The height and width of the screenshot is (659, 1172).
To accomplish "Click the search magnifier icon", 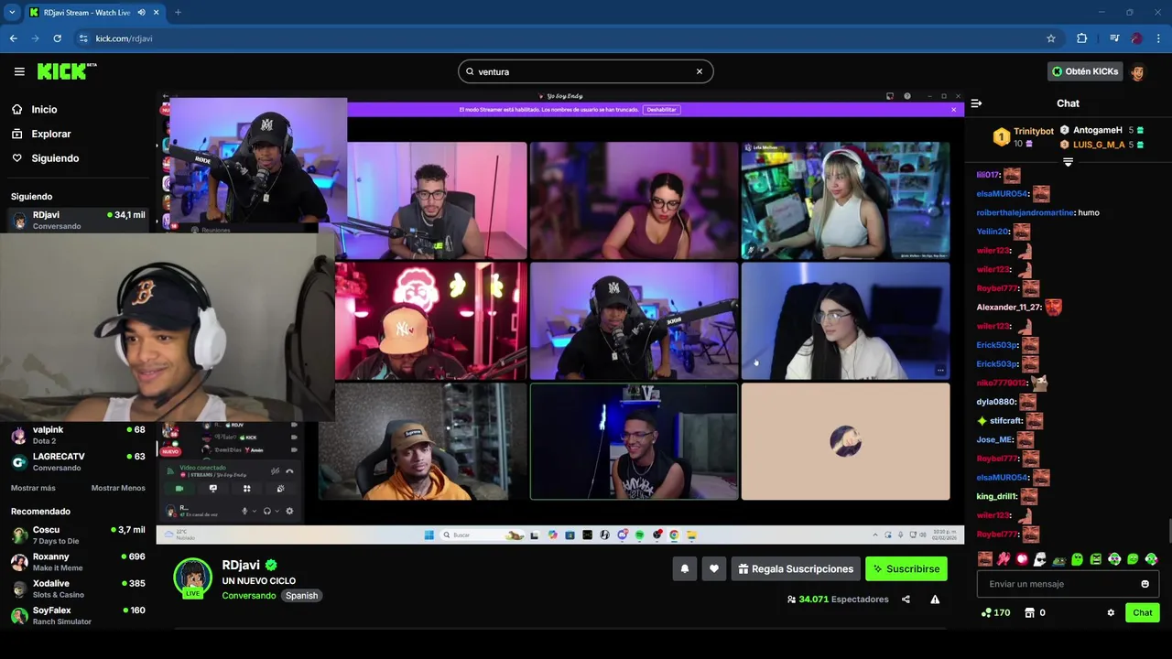I will [x=470, y=71].
